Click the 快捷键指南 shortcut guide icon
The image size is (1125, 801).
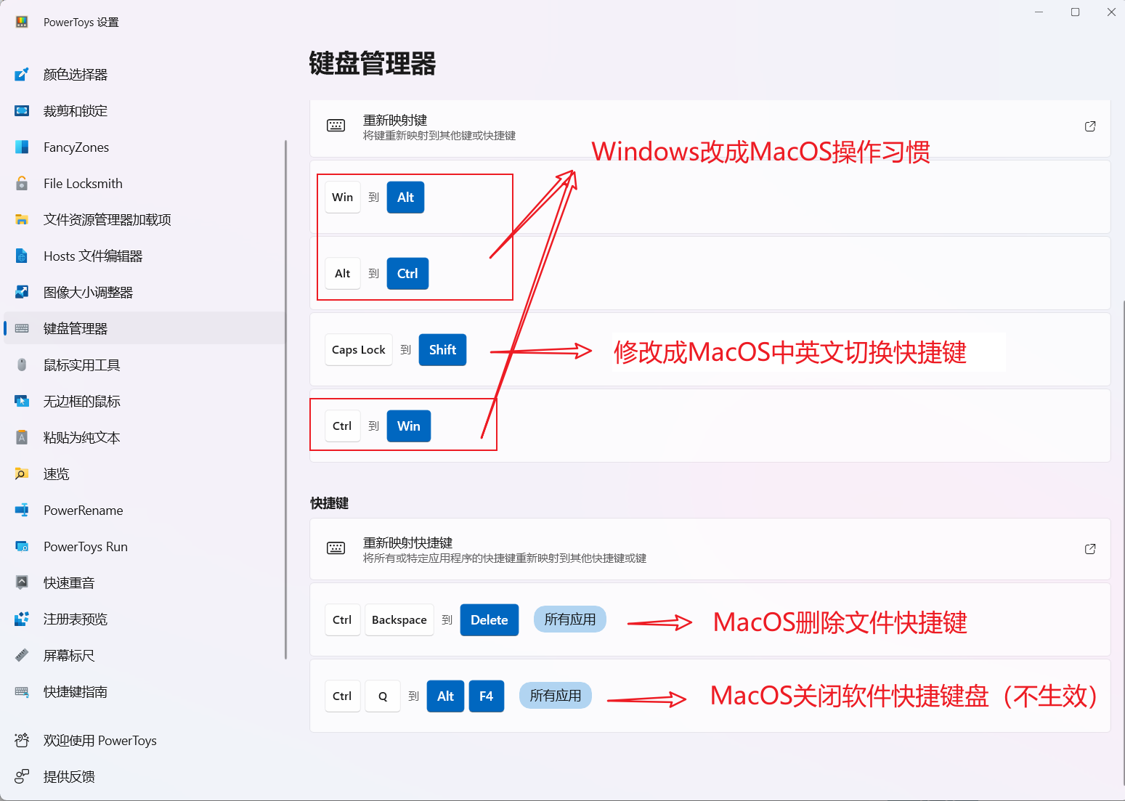pyautogui.click(x=22, y=691)
